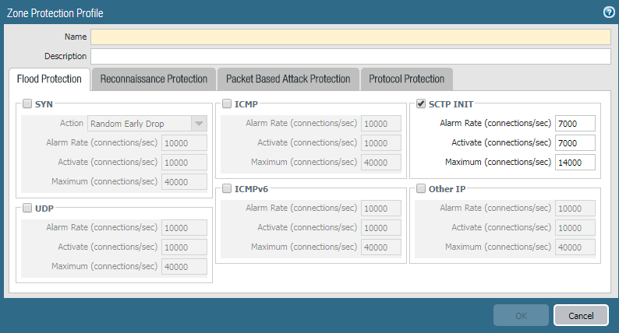Click the profile Name input field

pos(350,37)
